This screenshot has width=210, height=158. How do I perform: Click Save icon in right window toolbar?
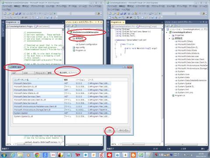click(121, 14)
